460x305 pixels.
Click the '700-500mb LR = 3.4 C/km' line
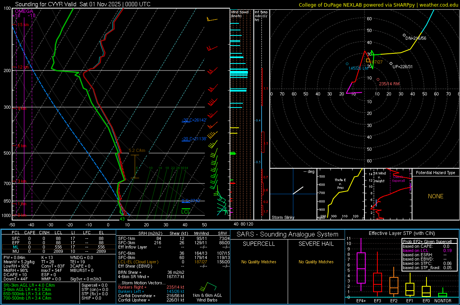click(27, 298)
